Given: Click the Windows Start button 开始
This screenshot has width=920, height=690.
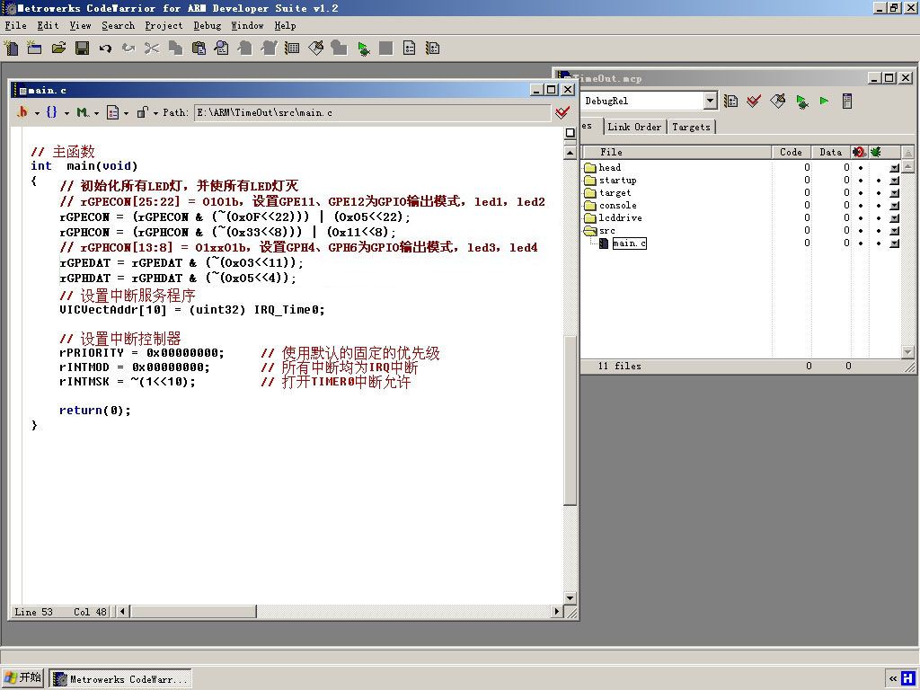Looking at the screenshot, I should click(x=22, y=677).
